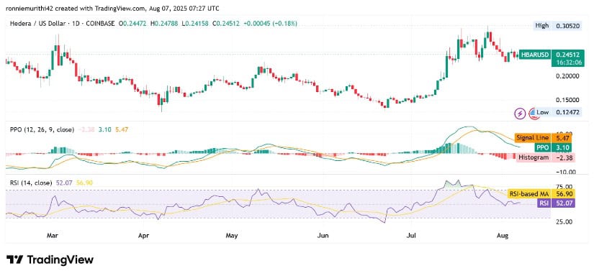Click the TradingView logo mark at bottom
Viewport: 594px width, 276px height.
click(x=14, y=260)
